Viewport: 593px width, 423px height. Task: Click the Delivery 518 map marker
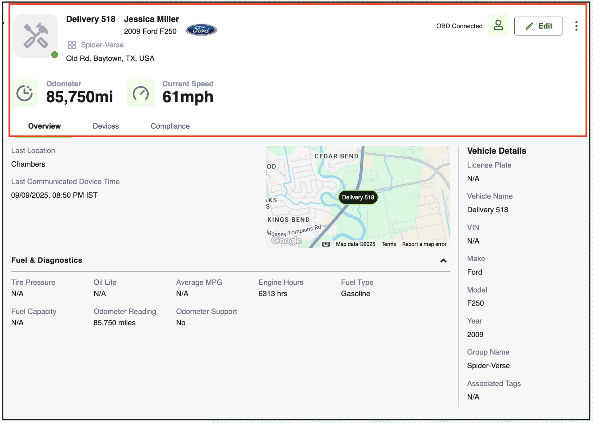coord(358,197)
